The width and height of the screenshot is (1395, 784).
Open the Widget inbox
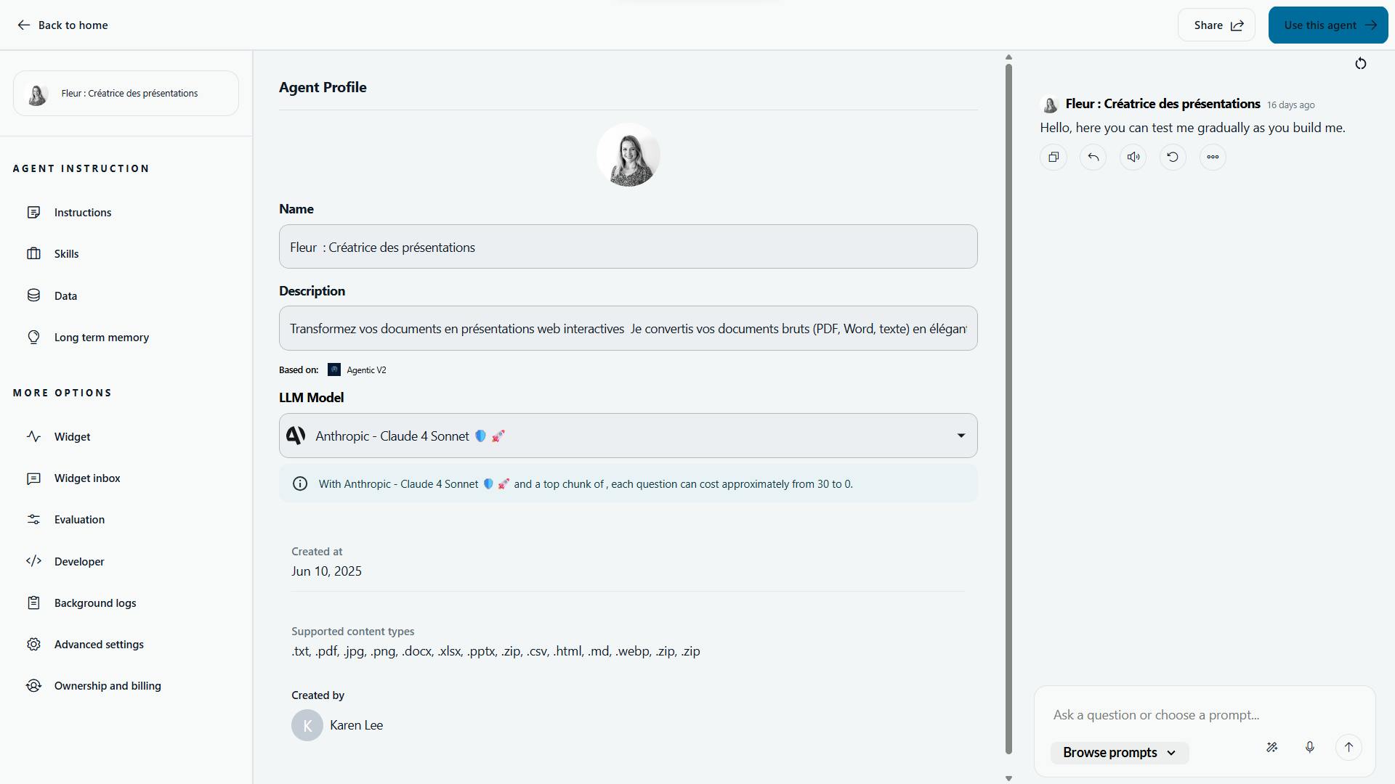coord(87,478)
